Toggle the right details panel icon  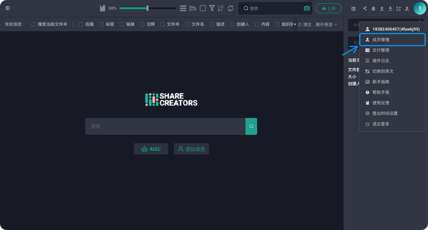pyautogui.click(x=353, y=9)
